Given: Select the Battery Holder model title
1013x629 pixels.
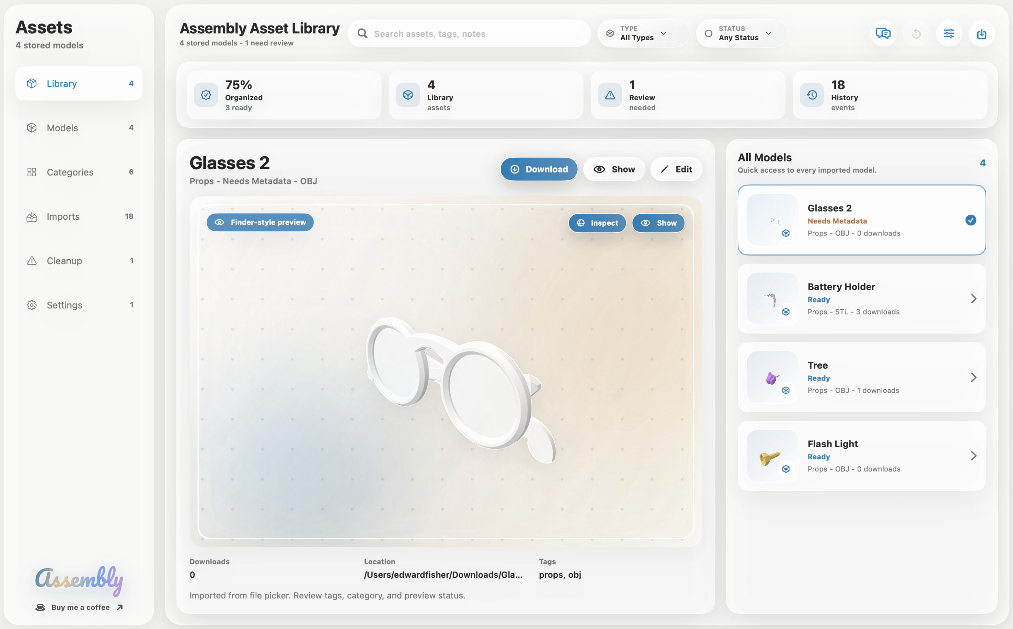Looking at the screenshot, I should point(841,286).
